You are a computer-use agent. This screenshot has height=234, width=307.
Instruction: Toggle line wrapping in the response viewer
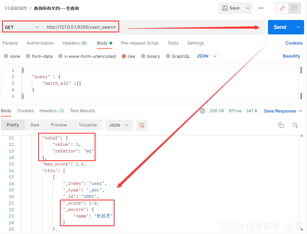tap(141, 125)
